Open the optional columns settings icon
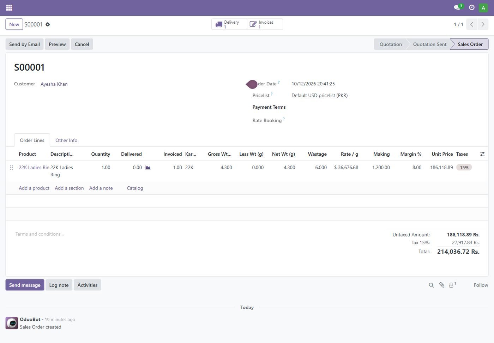This screenshot has height=343, width=494. pyautogui.click(x=482, y=154)
